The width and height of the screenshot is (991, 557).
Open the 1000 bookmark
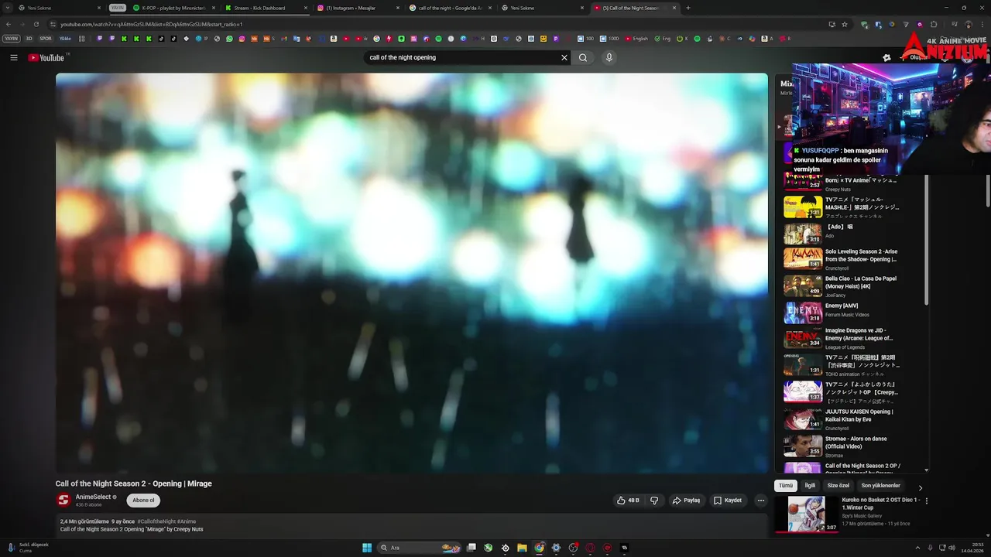[x=609, y=39]
